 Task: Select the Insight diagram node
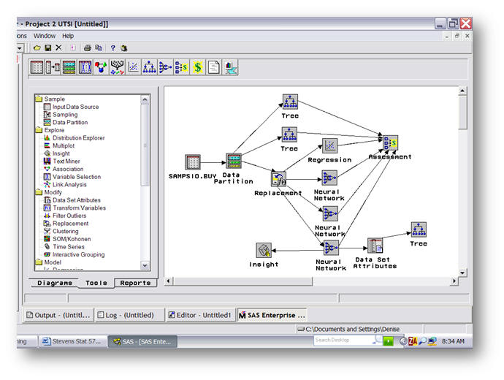(264, 250)
